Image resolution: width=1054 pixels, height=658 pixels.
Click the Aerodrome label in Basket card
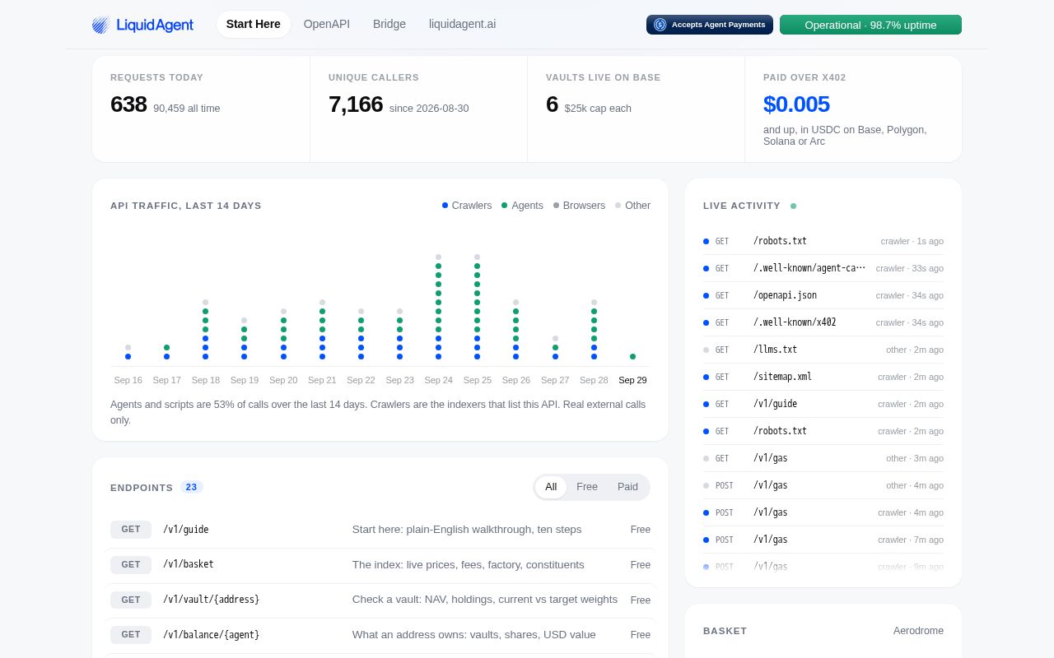coord(918,631)
